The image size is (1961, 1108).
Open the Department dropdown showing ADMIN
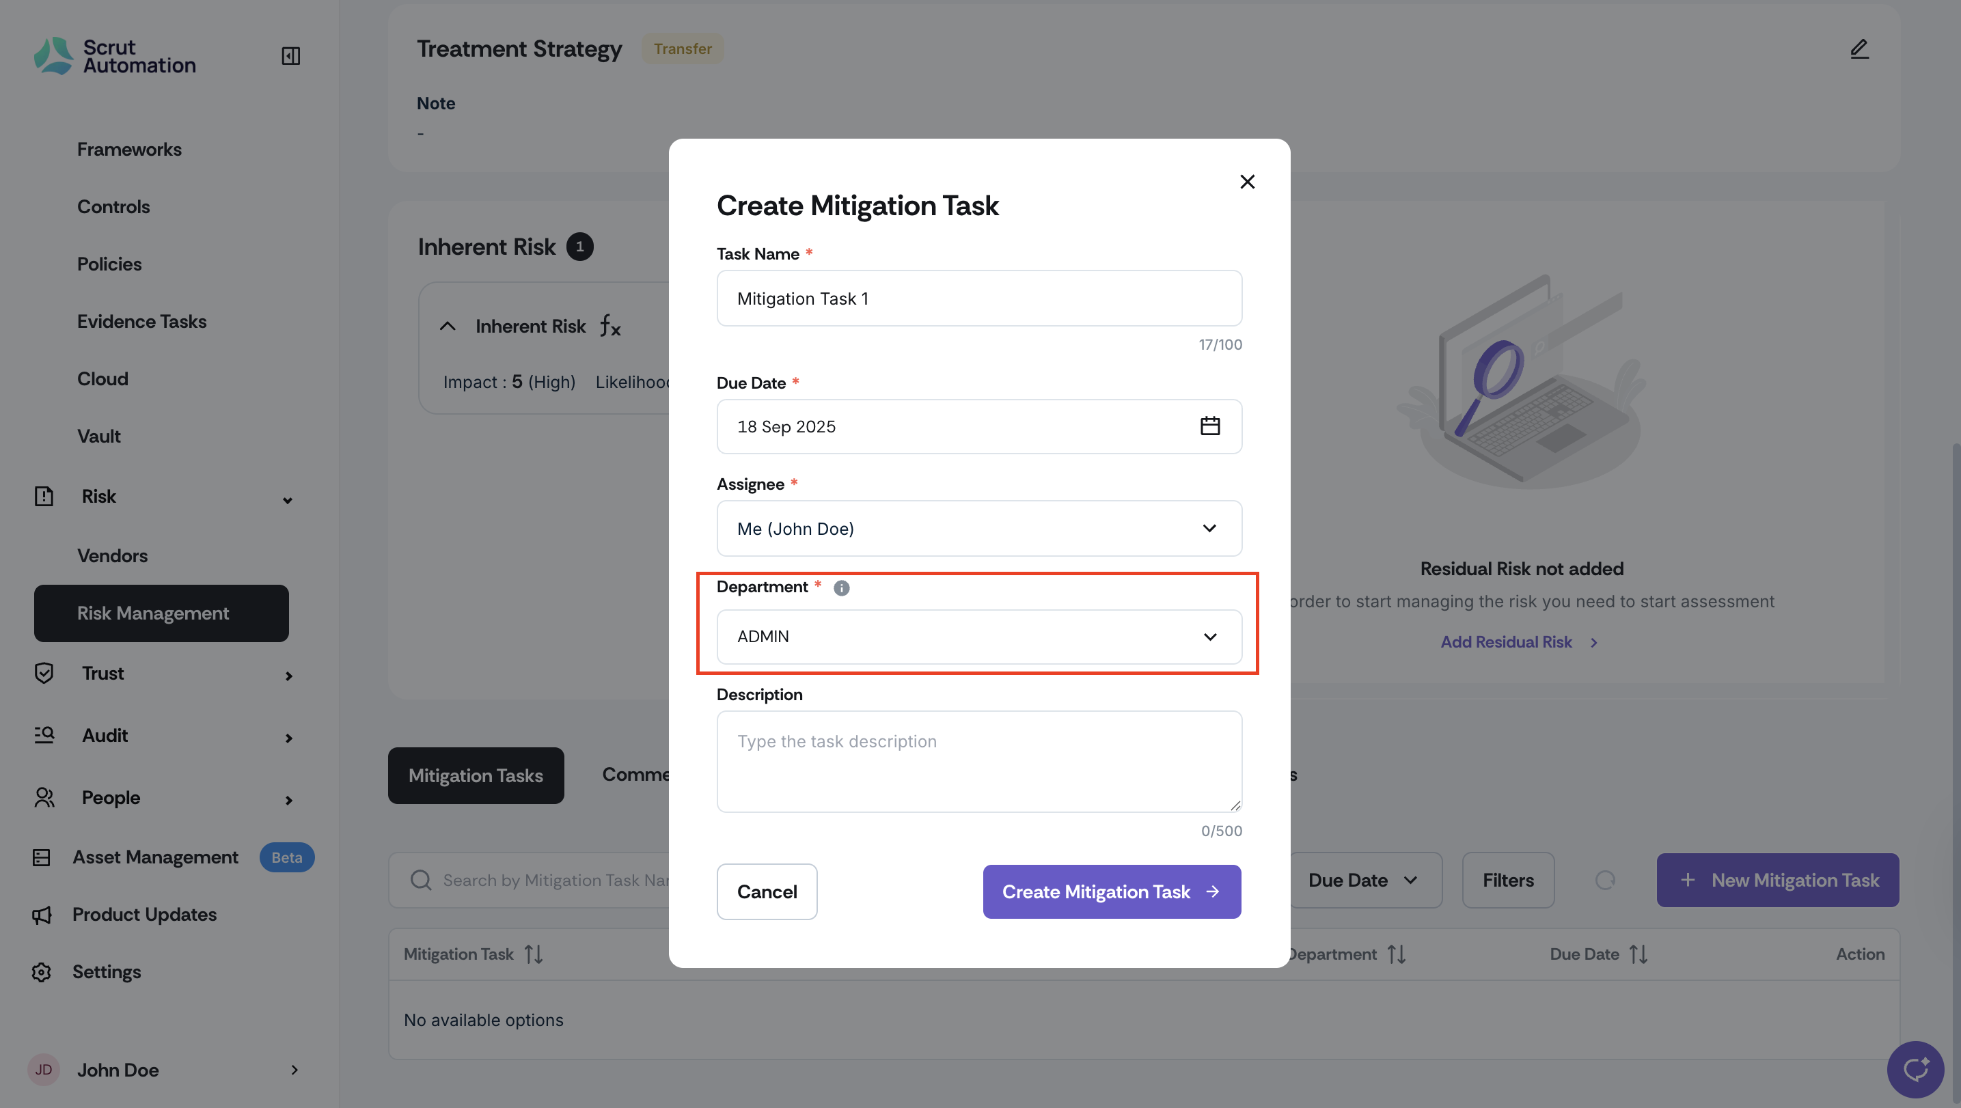[979, 636]
